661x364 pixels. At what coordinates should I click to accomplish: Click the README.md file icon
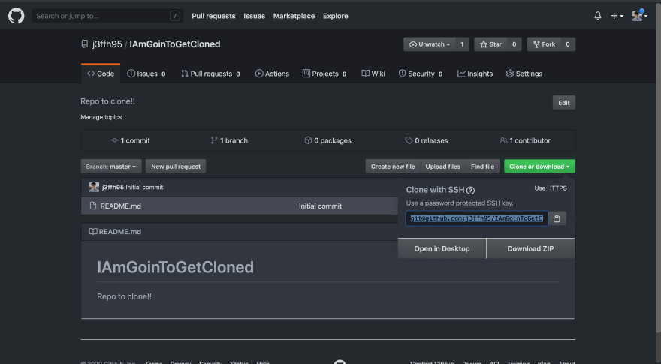(x=93, y=206)
